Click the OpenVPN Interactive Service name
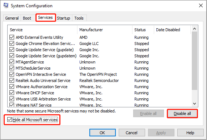The width and height of the screenshot is (207, 140). pyautogui.click(x=41, y=74)
